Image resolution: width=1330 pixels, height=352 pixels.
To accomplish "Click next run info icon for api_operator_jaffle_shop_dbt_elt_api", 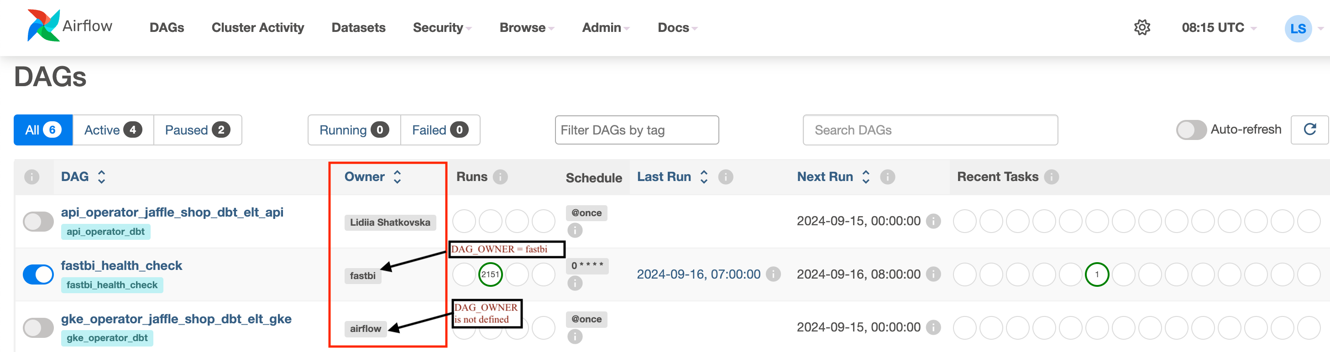I will 933,221.
